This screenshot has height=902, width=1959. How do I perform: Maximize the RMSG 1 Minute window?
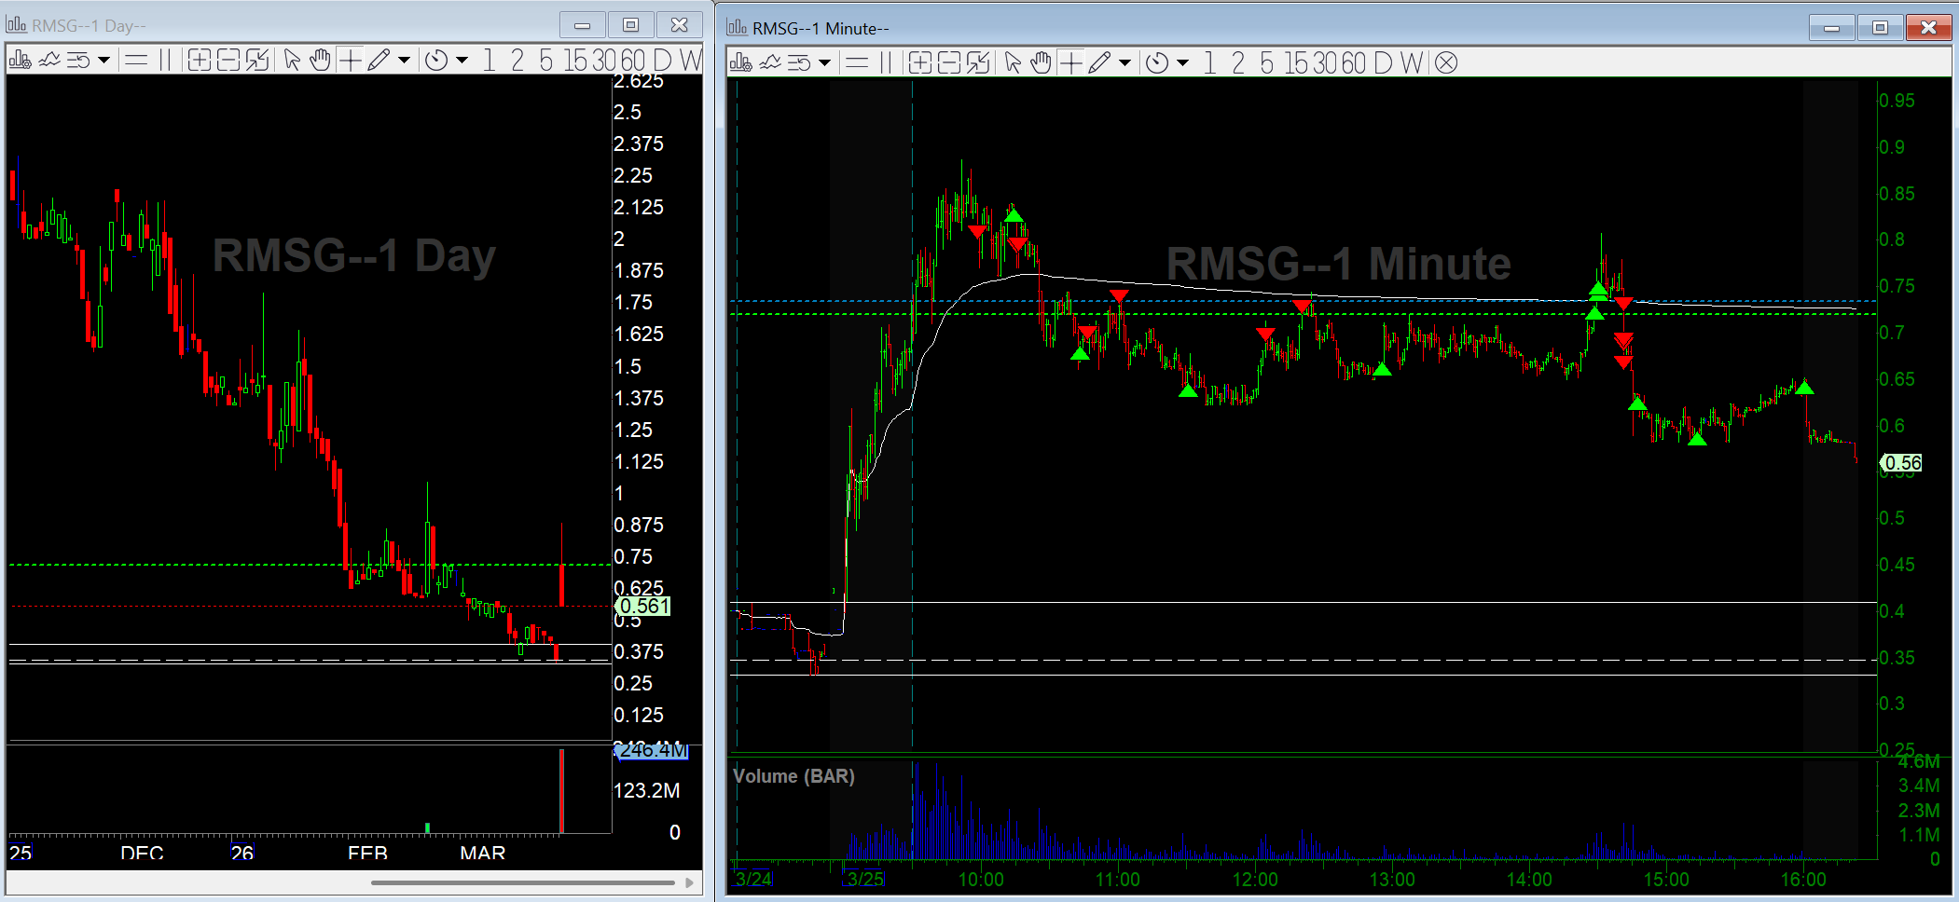1880,27
